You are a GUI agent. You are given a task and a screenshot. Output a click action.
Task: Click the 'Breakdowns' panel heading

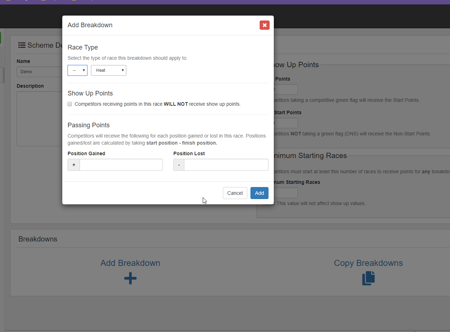click(x=38, y=239)
